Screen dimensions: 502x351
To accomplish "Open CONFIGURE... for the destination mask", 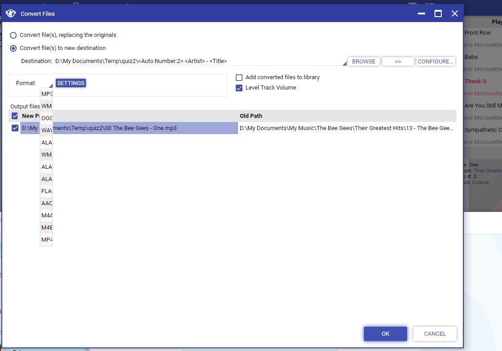I will (435, 62).
